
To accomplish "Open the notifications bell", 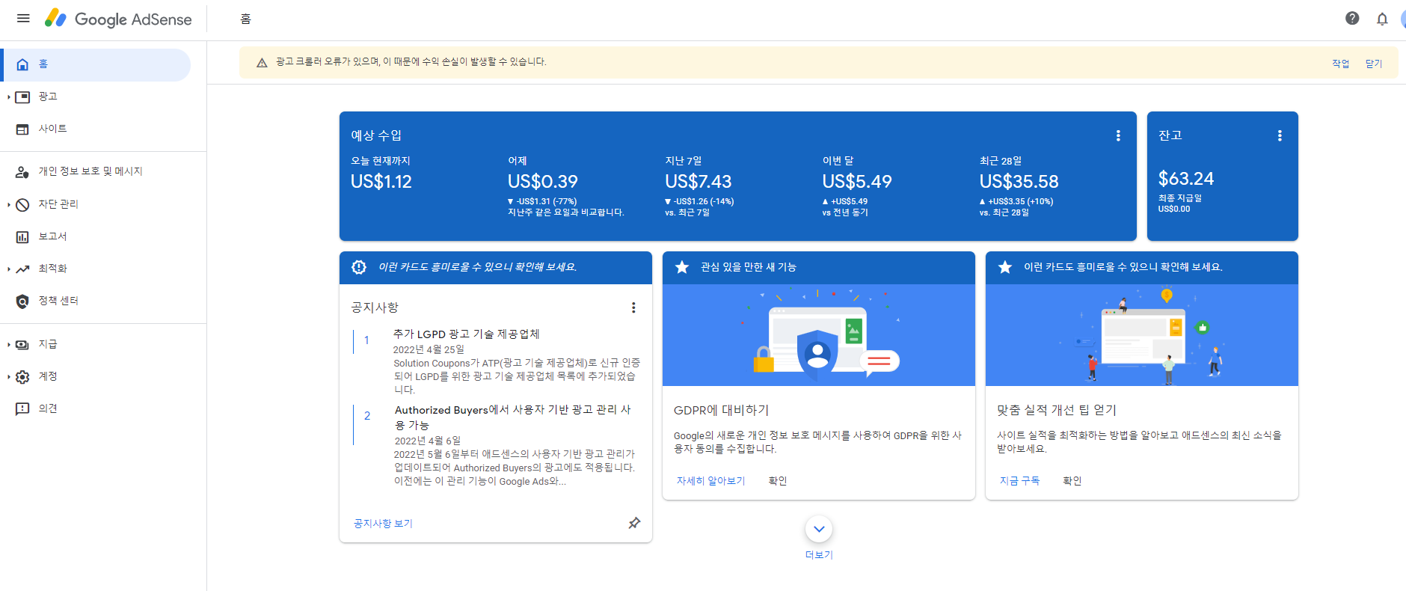I will [1382, 19].
